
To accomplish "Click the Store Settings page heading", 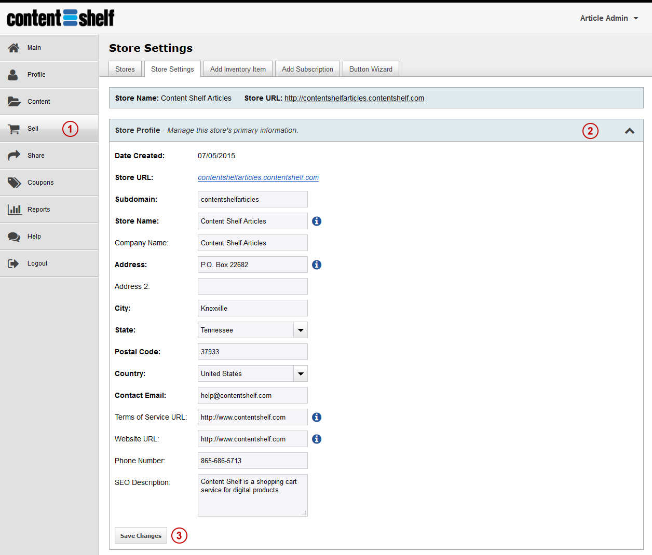I will coord(151,48).
